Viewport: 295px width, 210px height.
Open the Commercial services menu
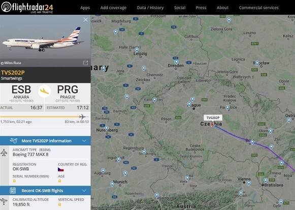click(x=258, y=8)
